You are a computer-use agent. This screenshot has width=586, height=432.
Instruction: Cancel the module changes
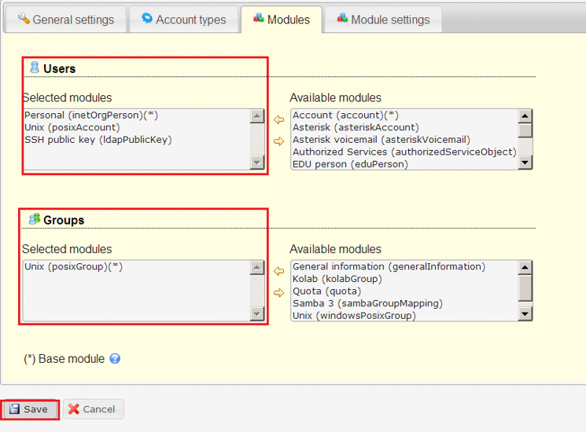(x=93, y=409)
